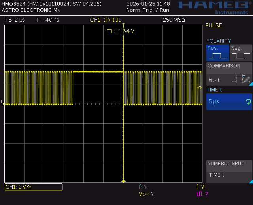Click the TL: 1.64 V trigger level readout
253x205 pixels.
(121, 31)
